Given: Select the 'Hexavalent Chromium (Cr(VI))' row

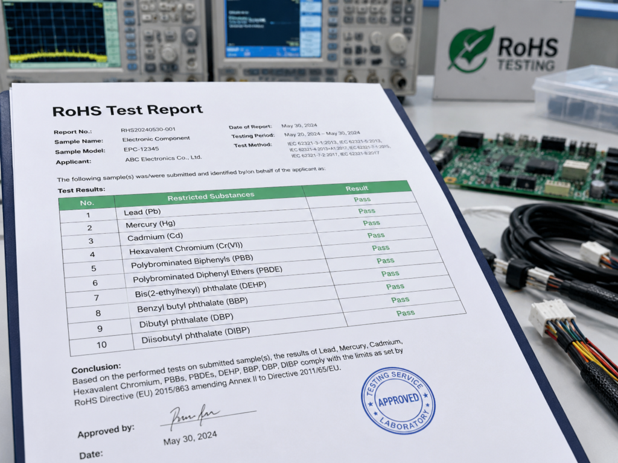Looking at the screenshot, I should [x=247, y=245].
